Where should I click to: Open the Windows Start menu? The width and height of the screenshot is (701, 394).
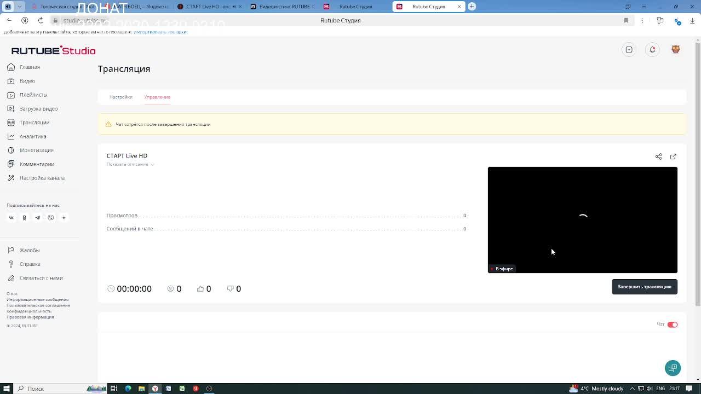[7, 389]
